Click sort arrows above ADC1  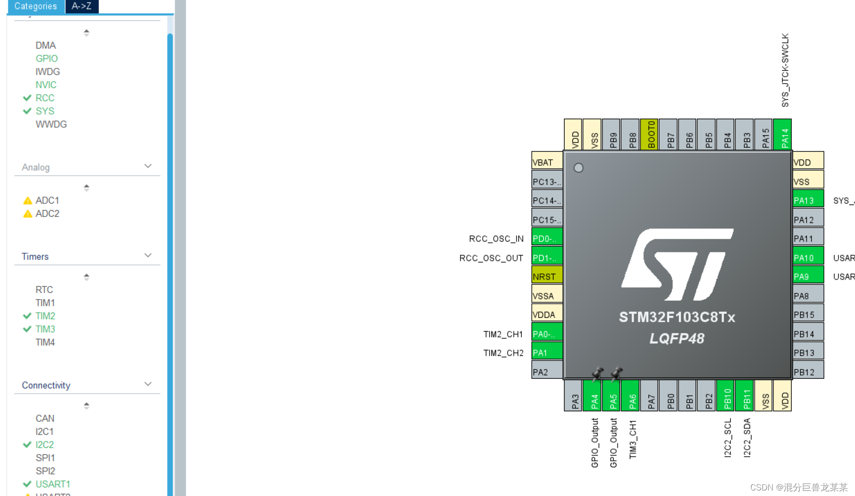click(86, 188)
